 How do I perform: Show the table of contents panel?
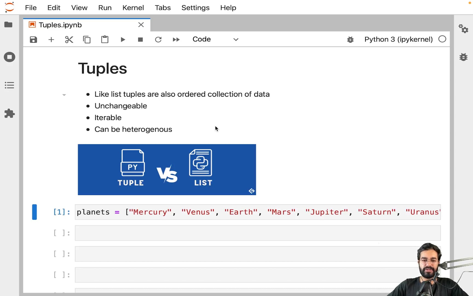(x=9, y=85)
